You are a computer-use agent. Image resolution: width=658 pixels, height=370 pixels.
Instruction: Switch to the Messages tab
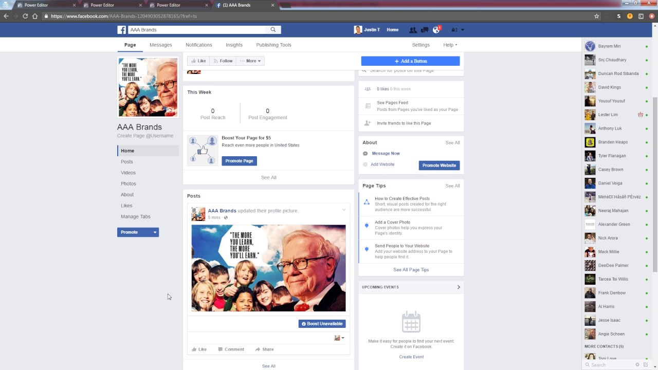(161, 45)
